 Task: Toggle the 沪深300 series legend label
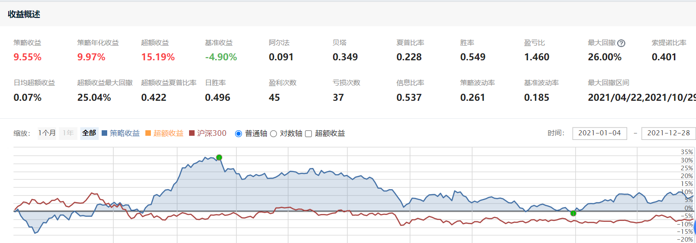212,133
